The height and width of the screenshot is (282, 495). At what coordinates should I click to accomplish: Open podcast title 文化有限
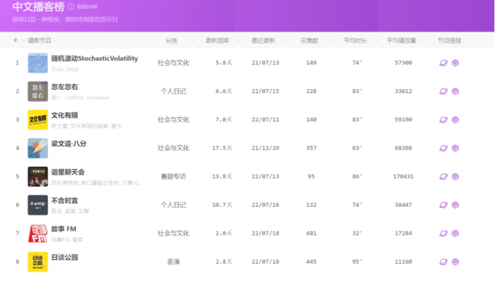64,115
